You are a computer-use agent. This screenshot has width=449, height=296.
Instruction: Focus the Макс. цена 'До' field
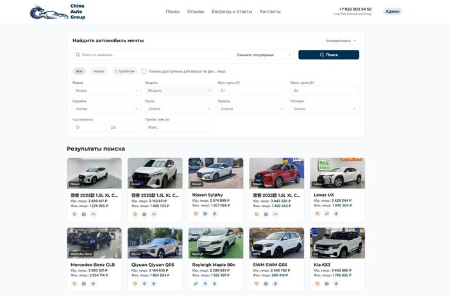[325, 90]
